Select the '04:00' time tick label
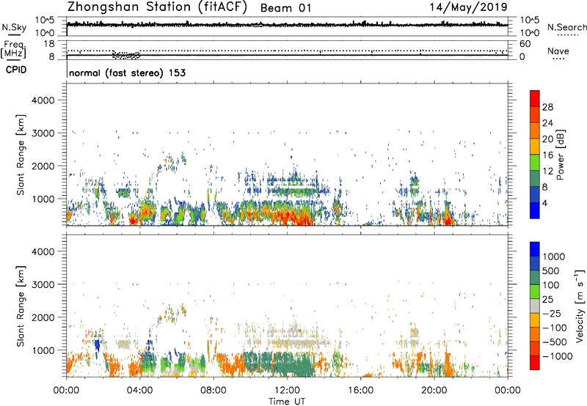 coord(139,391)
